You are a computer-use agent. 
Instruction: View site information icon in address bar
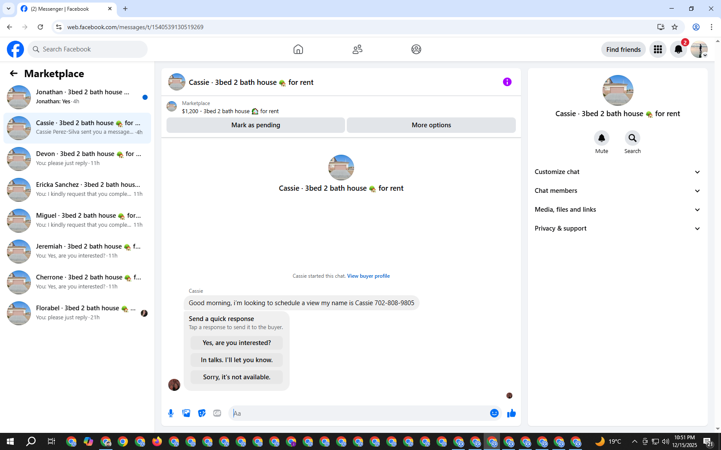59,27
